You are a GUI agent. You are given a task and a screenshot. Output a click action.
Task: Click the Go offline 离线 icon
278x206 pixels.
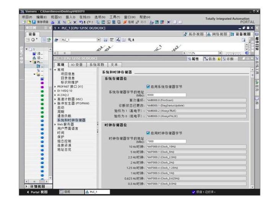pos(141,22)
